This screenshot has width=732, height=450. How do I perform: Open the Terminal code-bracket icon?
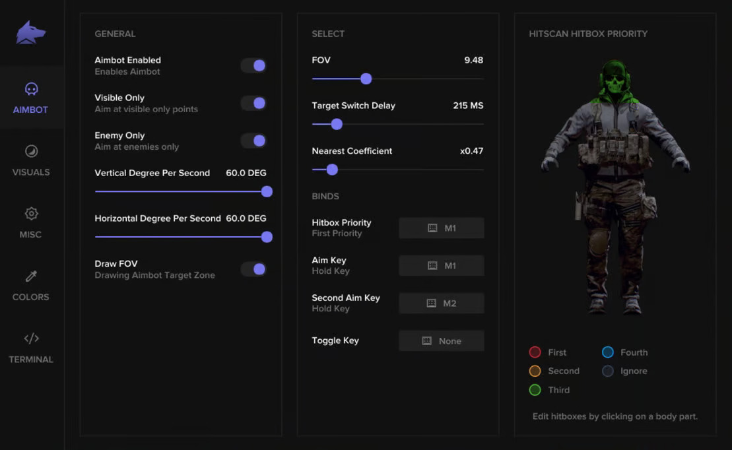click(x=31, y=338)
